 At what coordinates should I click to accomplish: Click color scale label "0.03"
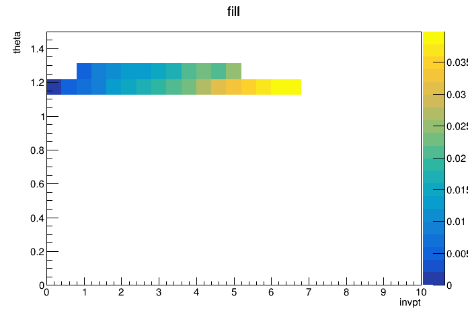(x=457, y=95)
